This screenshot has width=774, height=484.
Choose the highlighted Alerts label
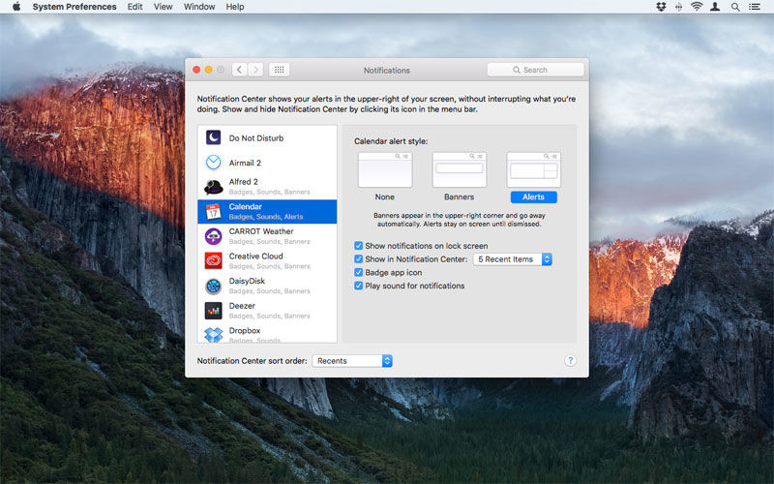(534, 197)
